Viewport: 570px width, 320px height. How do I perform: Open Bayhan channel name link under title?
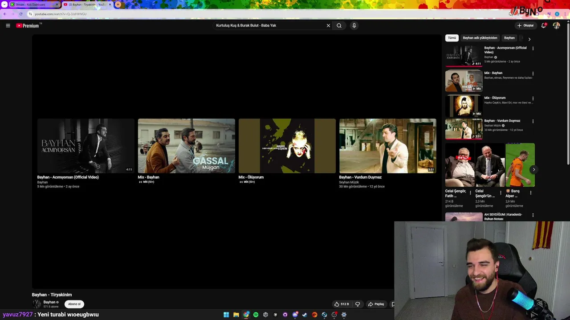click(49, 302)
